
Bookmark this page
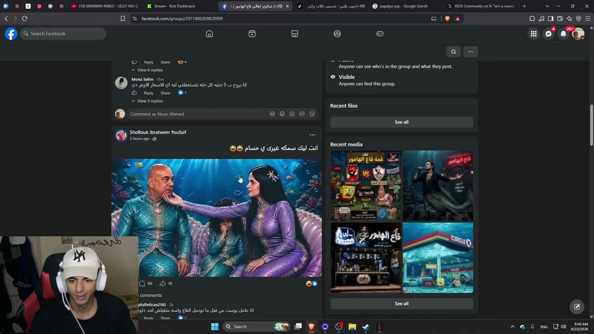pyautogui.click(x=123, y=19)
